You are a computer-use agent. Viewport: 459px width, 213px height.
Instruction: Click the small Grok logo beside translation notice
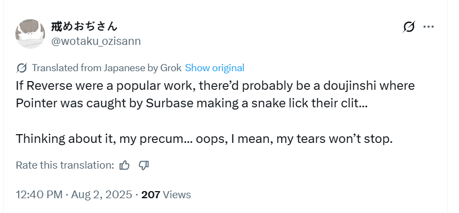[x=21, y=68]
